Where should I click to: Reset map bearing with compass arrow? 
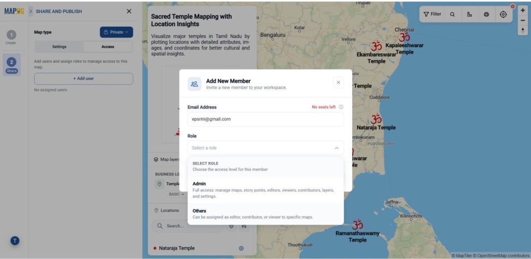(x=523, y=30)
